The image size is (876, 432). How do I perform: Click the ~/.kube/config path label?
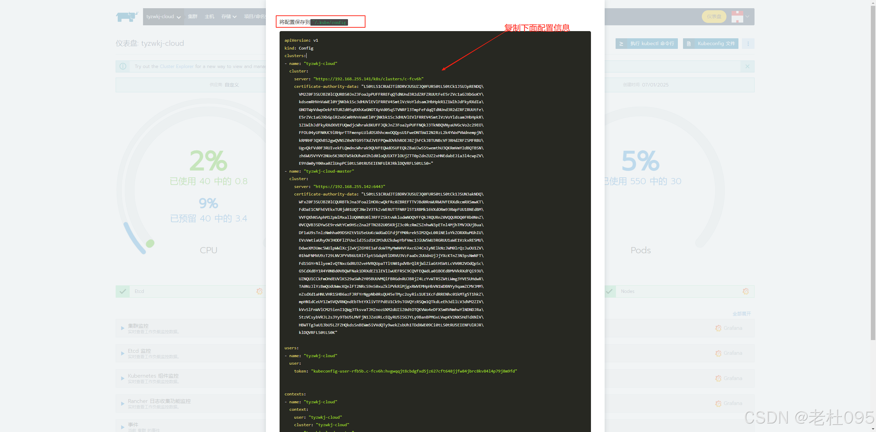click(329, 23)
